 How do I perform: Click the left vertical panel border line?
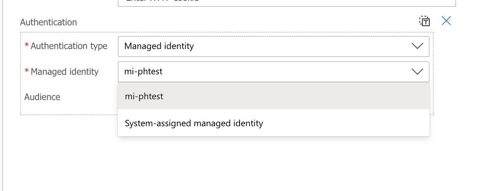point(3,95)
